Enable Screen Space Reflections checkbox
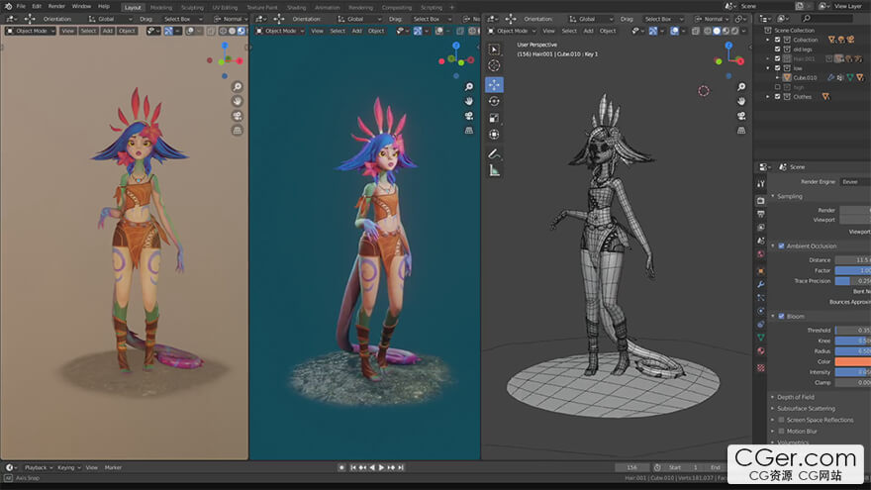This screenshot has width=871, height=490. (781, 420)
